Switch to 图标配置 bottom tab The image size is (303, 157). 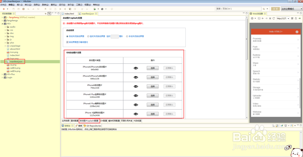pos(75,121)
